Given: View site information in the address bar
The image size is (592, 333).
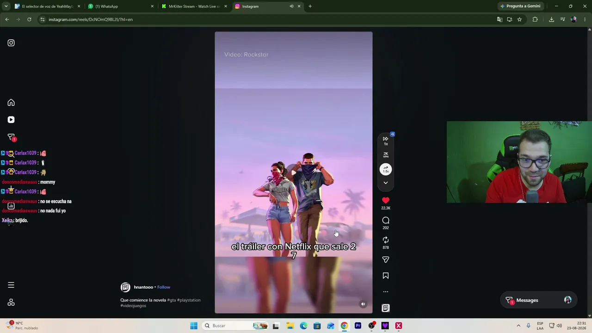Looking at the screenshot, I should tap(43, 19).
